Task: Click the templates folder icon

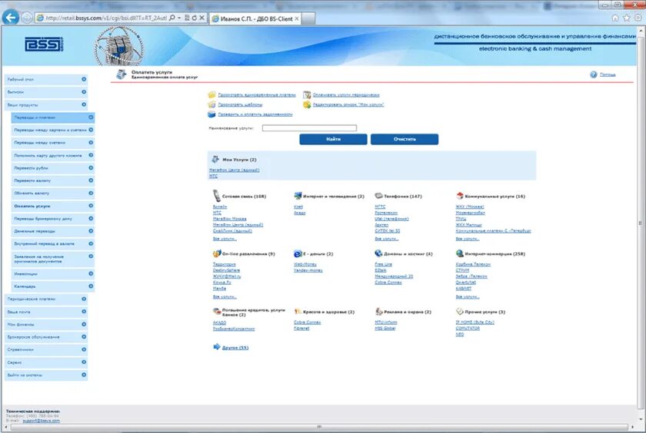Action: pos(211,104)
